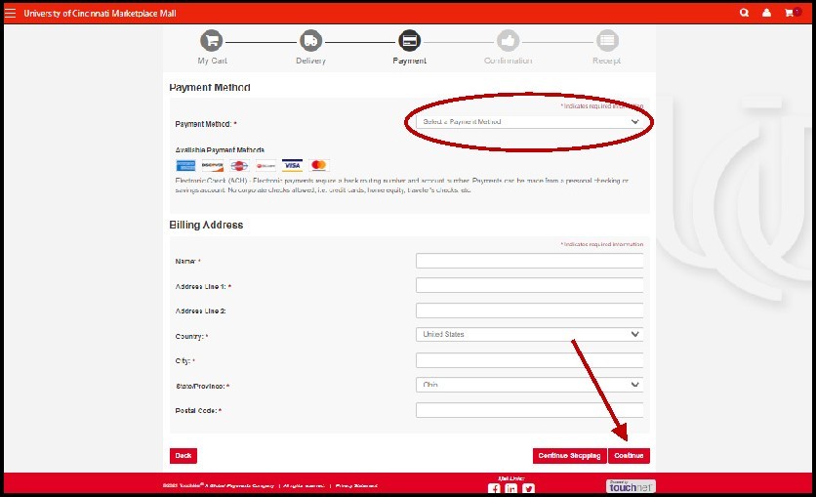Open the hamburger menu in header
Image resolution: width=816 pixels, height=497 pixels.
point(11,13)
